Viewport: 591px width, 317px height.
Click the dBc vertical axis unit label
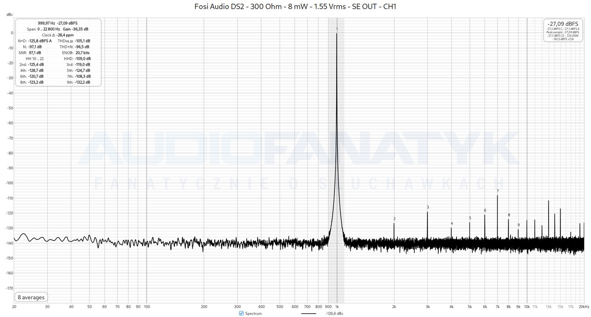click(10, 14)
